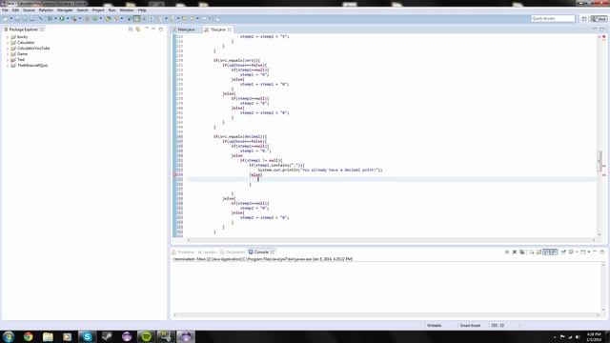Click the Save icon in the toolbar
The height and width of the screenshot is (343, 610).
click(17, 19)
